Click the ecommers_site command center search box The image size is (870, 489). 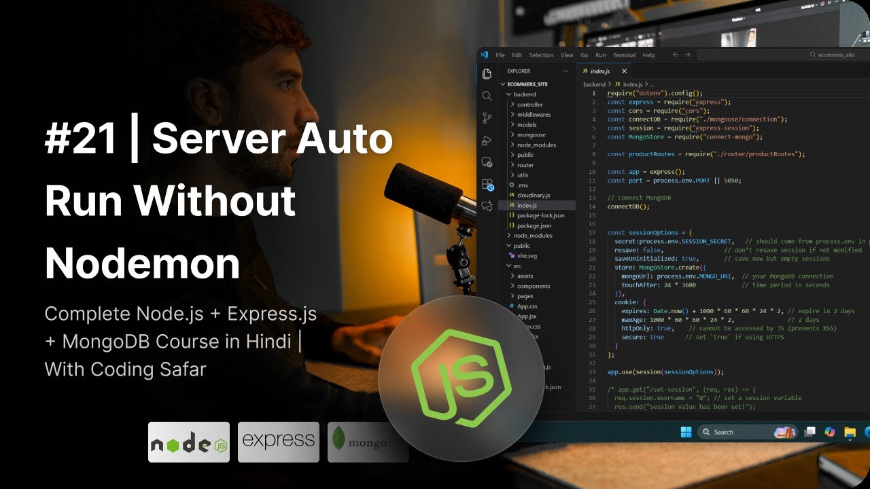tap(783, 55)
